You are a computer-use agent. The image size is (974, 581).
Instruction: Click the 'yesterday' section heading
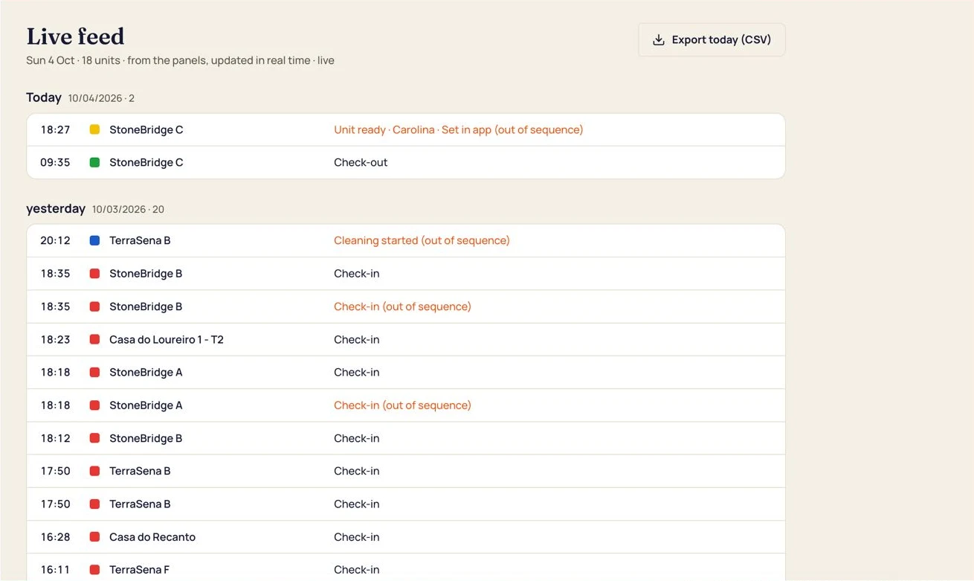(56, 209)
